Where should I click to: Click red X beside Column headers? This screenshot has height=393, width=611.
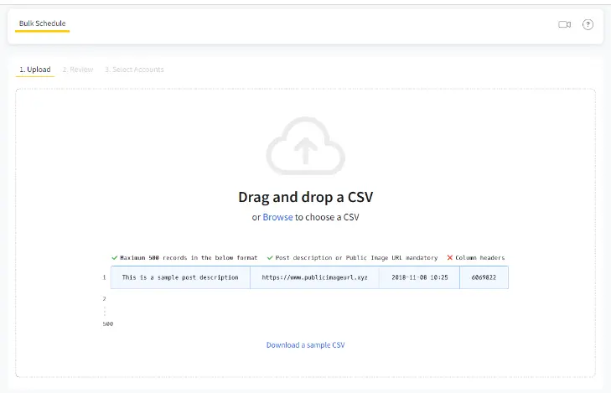pos(449,257)
